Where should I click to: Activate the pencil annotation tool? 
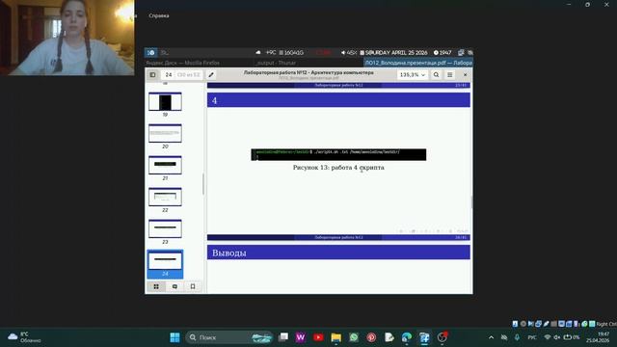point(211,75)
